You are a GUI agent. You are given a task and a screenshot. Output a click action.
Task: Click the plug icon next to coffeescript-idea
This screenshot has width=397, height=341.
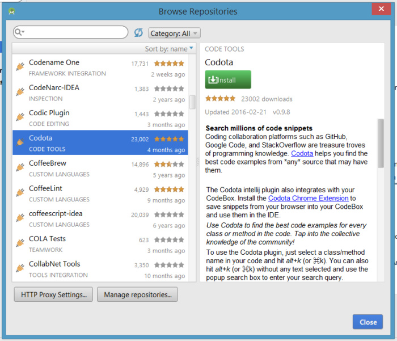pyautogui.click(x=20, y=218)
